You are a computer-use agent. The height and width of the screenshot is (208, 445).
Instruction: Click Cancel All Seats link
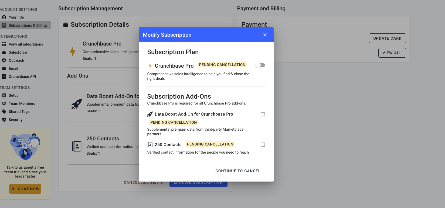coord(143,182)
